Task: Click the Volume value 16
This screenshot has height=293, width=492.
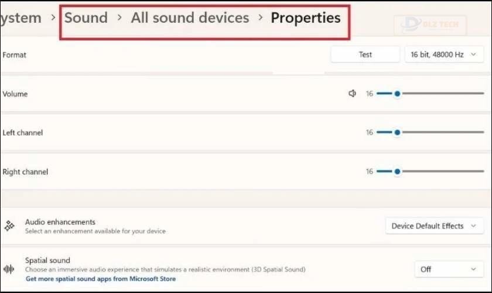Action: coord(370,94)
